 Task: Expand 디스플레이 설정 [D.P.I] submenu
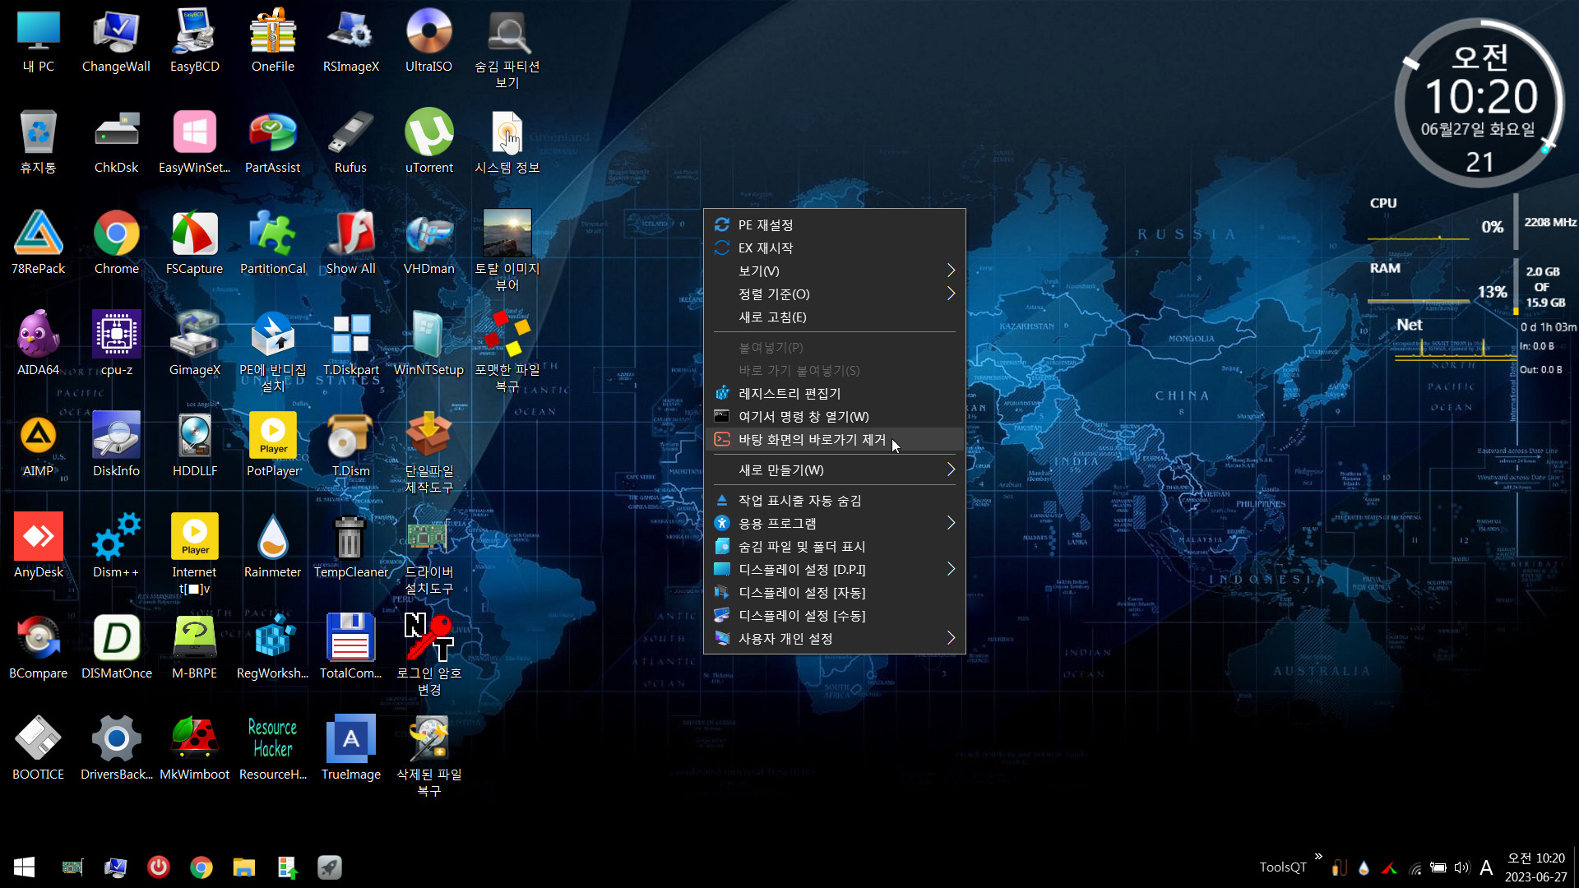pyautogui.click(x=834, y=569)
